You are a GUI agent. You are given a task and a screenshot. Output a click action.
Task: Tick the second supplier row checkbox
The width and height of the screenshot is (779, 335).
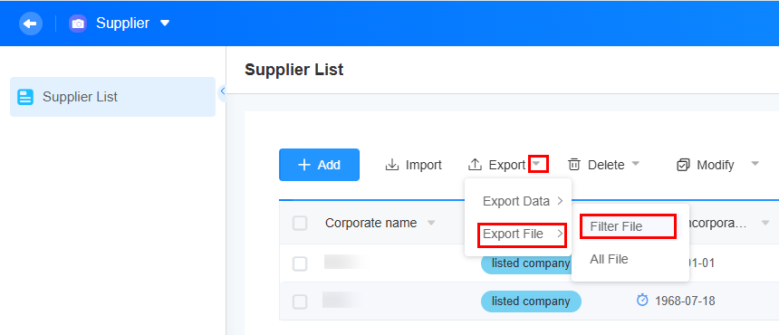300,301
